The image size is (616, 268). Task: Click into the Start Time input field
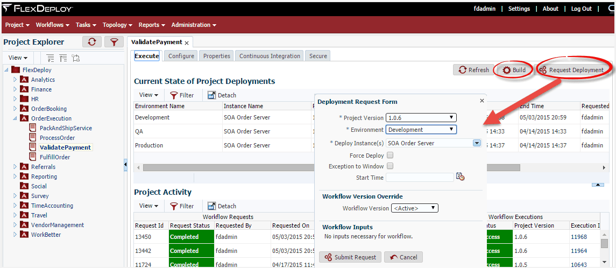click(420, 178)
